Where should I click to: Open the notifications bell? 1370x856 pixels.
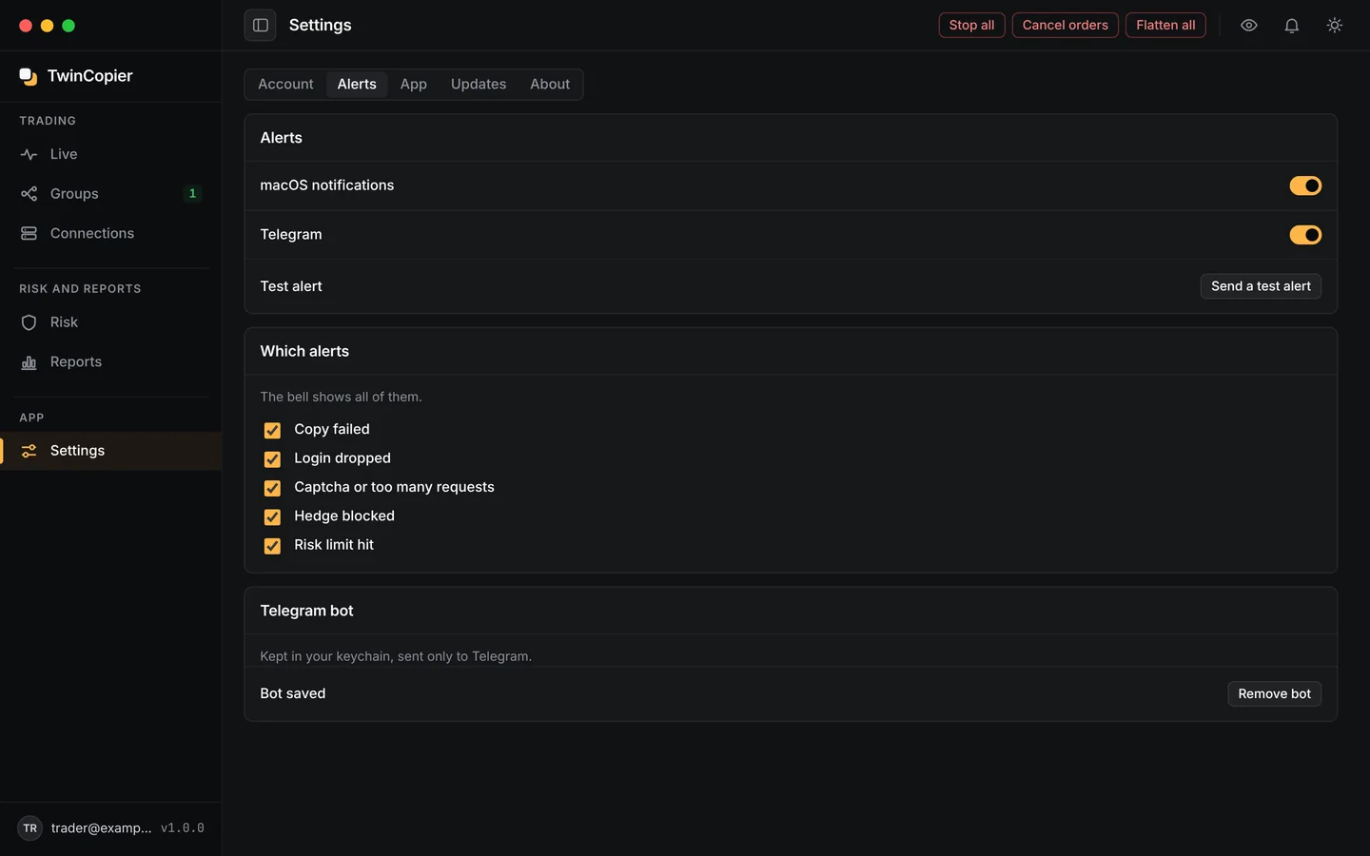[x=1292, y=26]
